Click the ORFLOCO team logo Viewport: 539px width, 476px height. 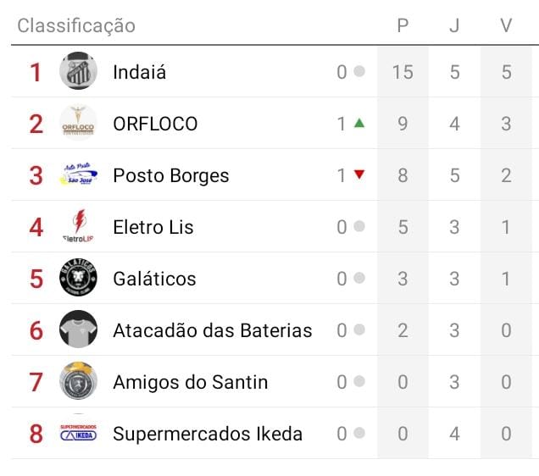tap(78, 124)
